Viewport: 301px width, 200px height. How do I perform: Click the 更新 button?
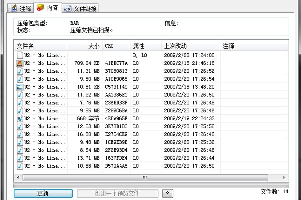[x=43, y=193]
